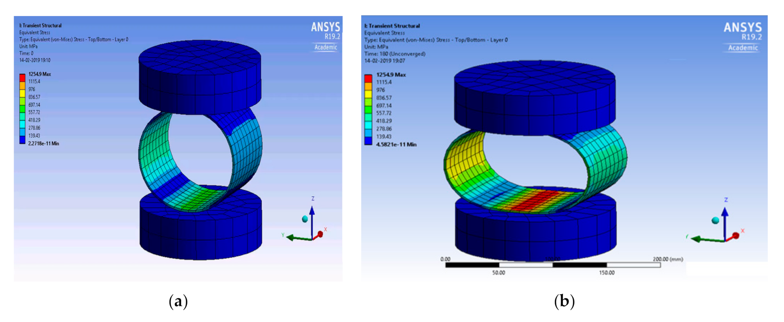Pick the red legend band in panel (b)

pos(368,78)
